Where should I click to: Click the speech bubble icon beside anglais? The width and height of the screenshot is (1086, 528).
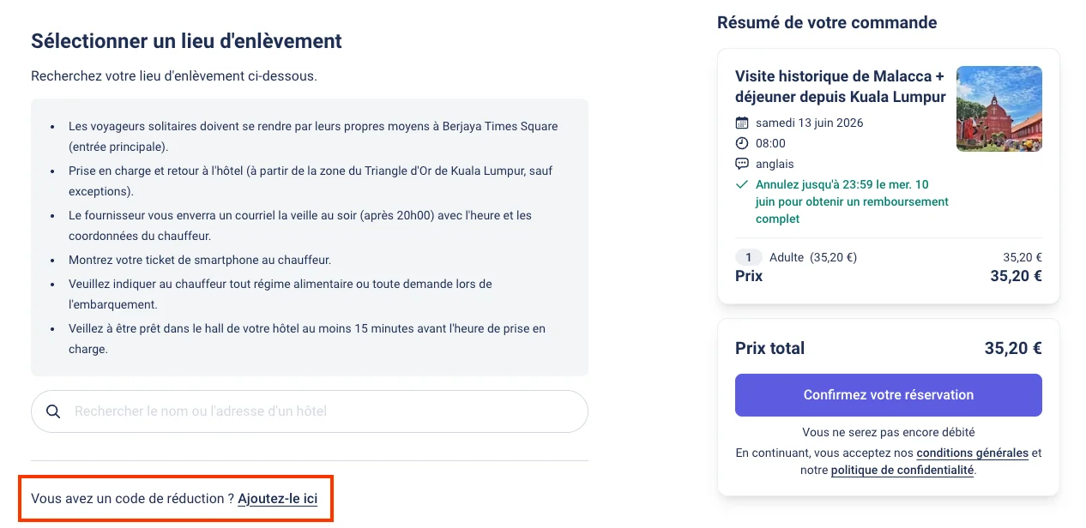[x=742, y=164]
